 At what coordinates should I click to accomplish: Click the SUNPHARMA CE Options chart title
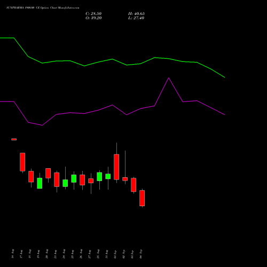pos(43,8)
